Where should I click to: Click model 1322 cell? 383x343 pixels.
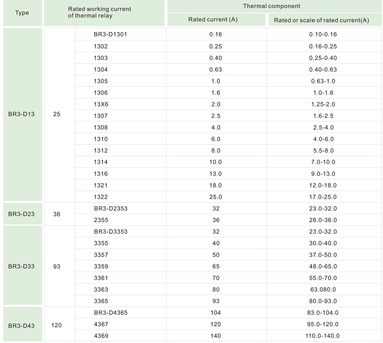[x=120, y=197]
